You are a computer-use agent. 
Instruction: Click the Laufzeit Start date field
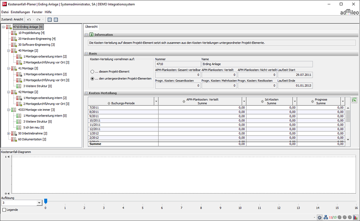pos(295,75)
